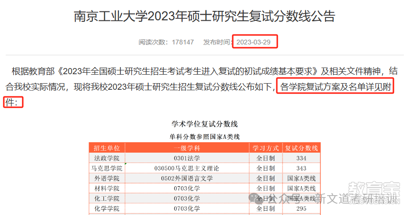
Task: Click 0703化学 in the 化学学院 row
Action: [187, 208]
